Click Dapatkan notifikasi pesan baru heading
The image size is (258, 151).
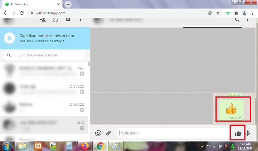click(47, 35)
